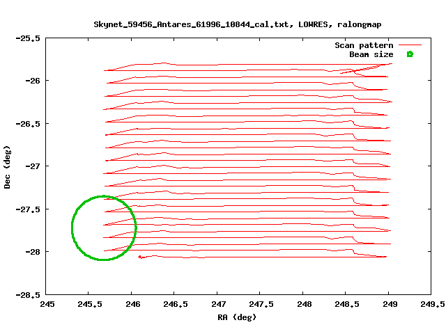Click the 247 tick label on RA axis

click(218, 304)
